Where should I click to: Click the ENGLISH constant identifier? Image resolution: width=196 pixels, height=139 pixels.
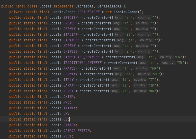coord(70,17)
